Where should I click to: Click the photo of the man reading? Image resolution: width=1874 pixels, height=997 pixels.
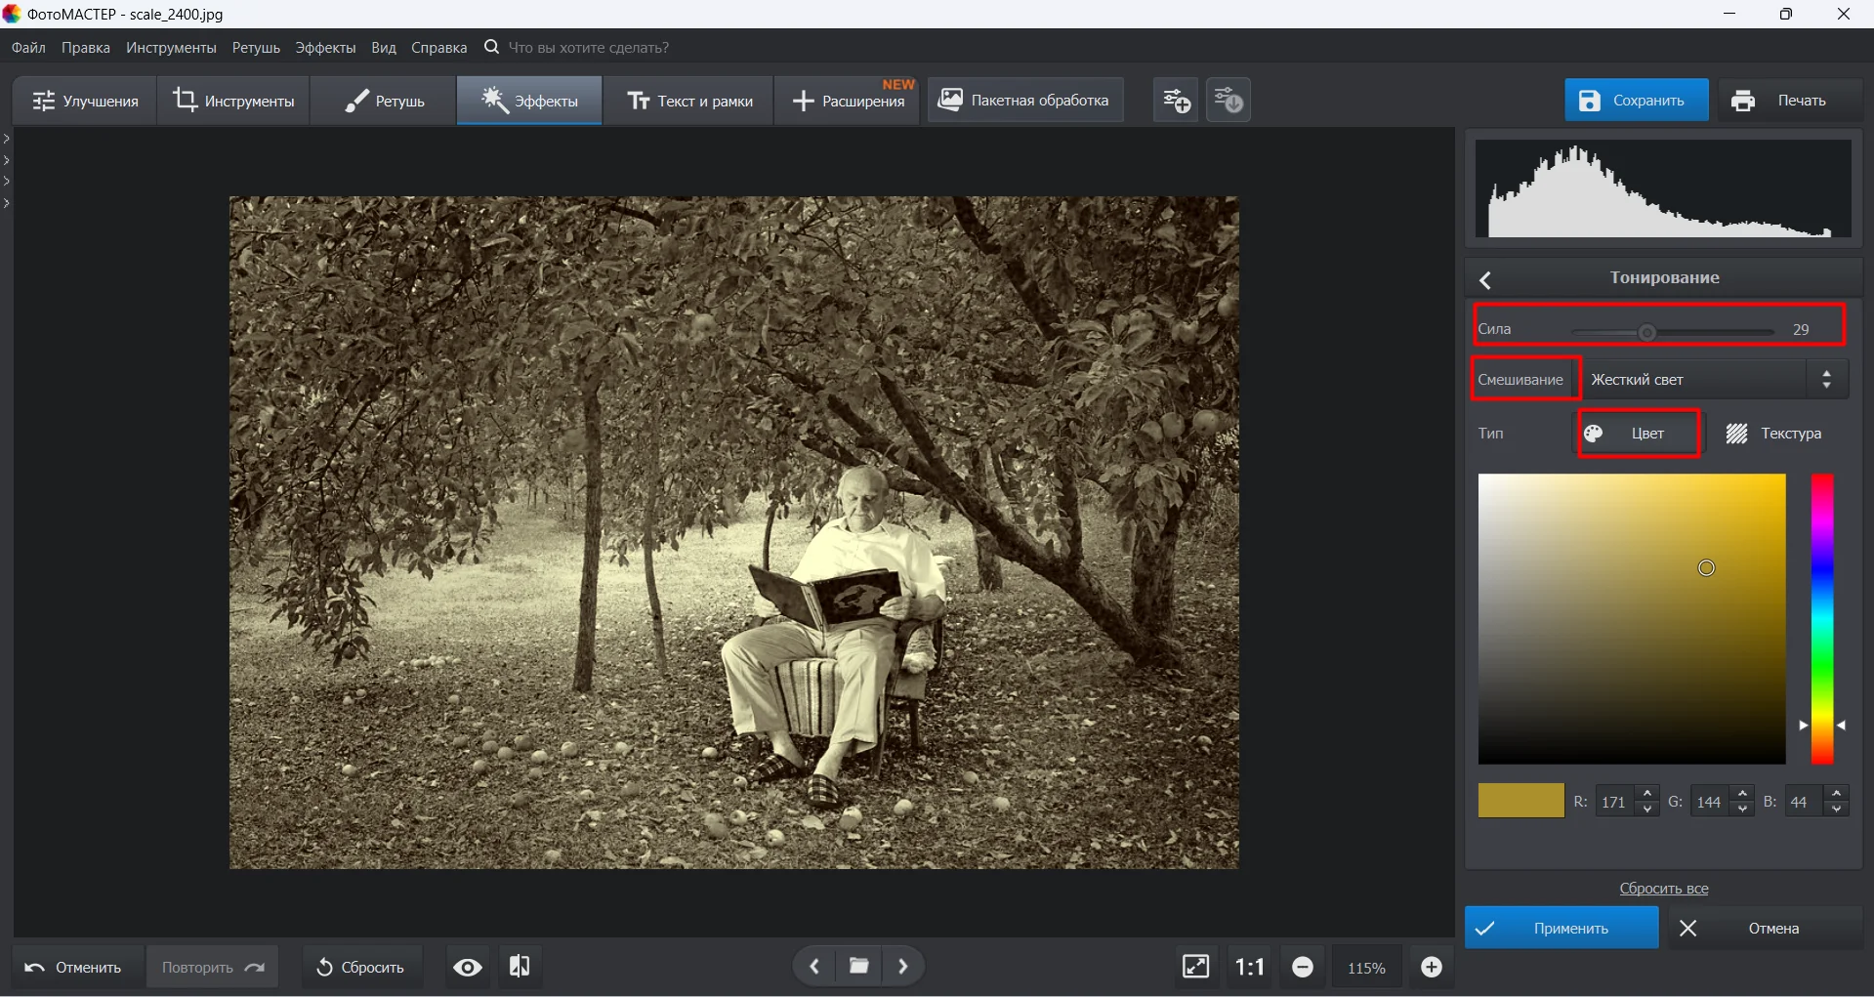734,532
